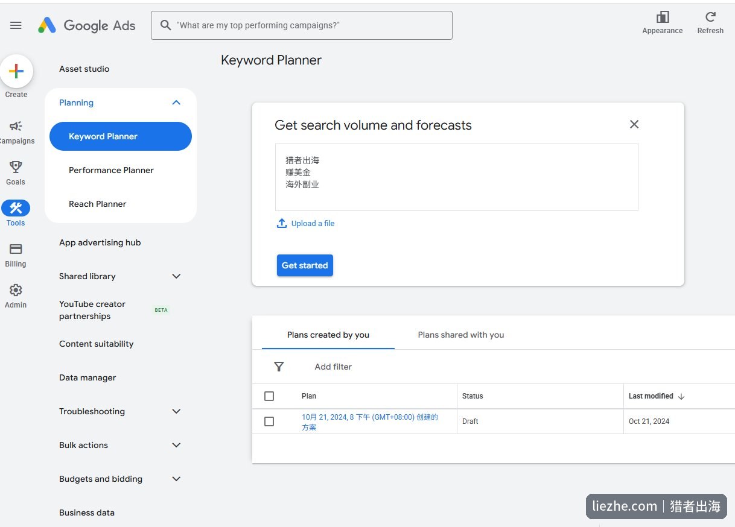Open Asset studio
The image size is (735, 527).
click(84, 69)
